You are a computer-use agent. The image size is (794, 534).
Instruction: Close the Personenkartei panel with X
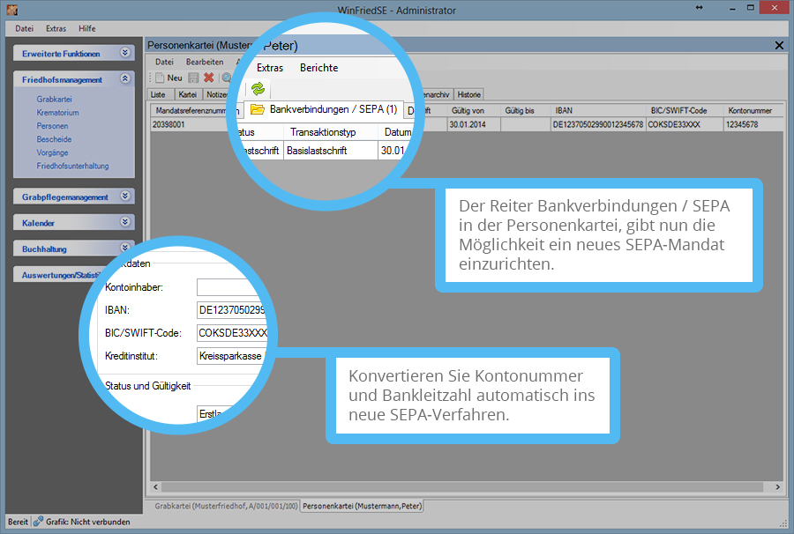click(x=778, y=45)
